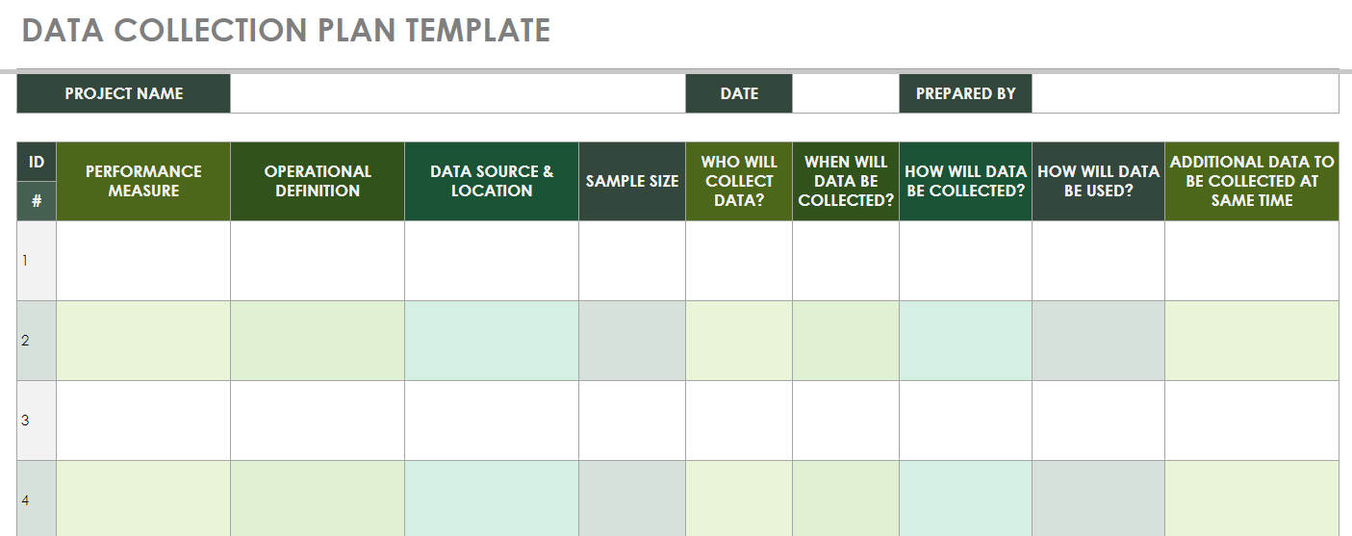1352x536 pixels.
Task: Click the When Will Data Be Collected header
Action: pos(846,181)
